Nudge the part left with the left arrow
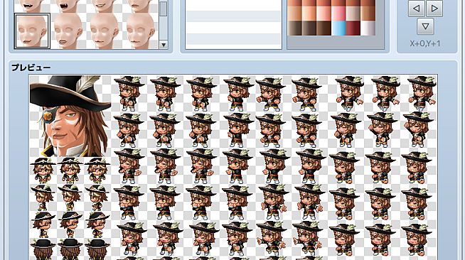Viewport: 465px width, 260px height. [x=417, y=9]
